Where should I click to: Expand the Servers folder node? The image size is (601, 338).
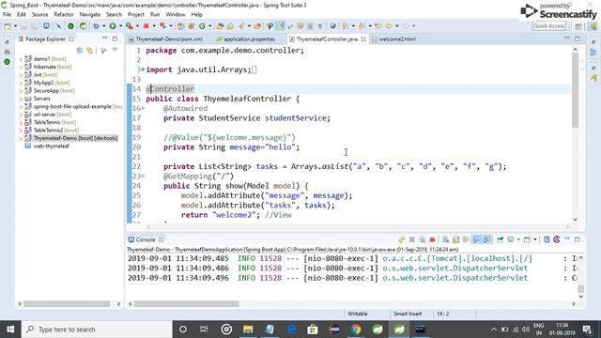(21, 99)
